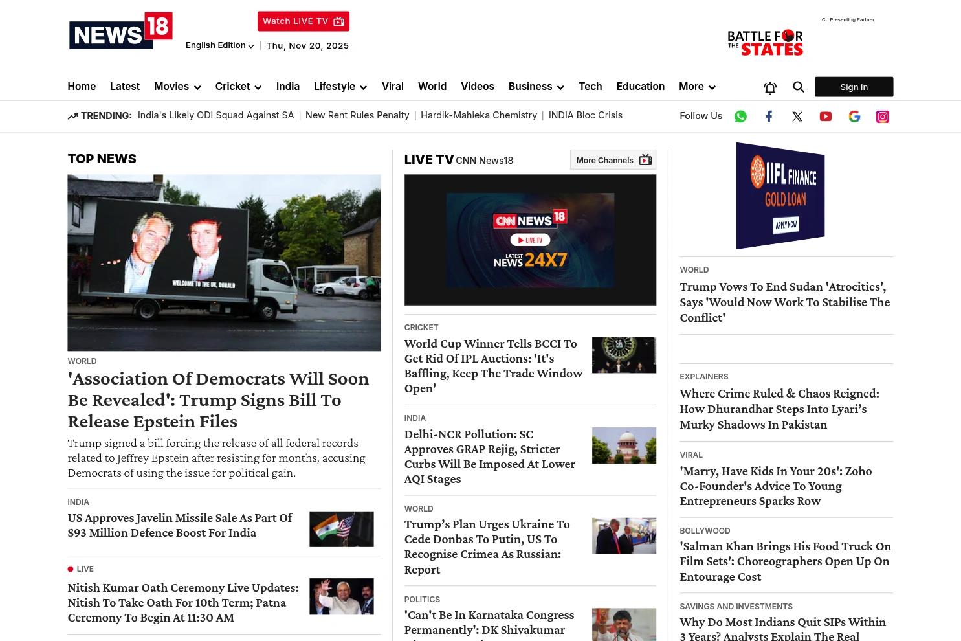Click the India-US flags thumbnail
961x641 pixels.
tap(342, 529)
